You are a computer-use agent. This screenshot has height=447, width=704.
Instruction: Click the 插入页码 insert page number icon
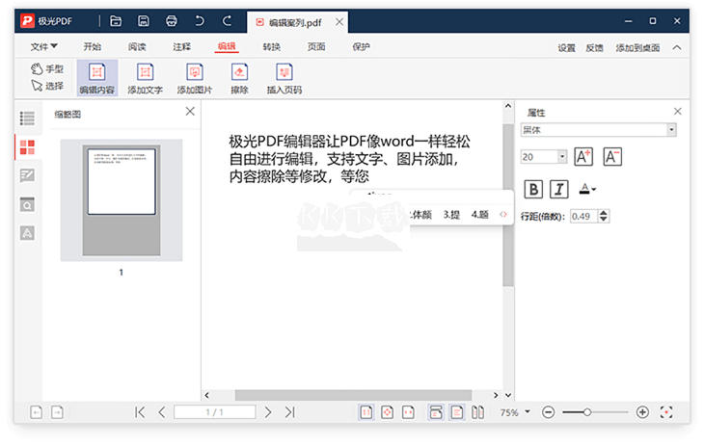pyautogui.click(x=284, y=78)
